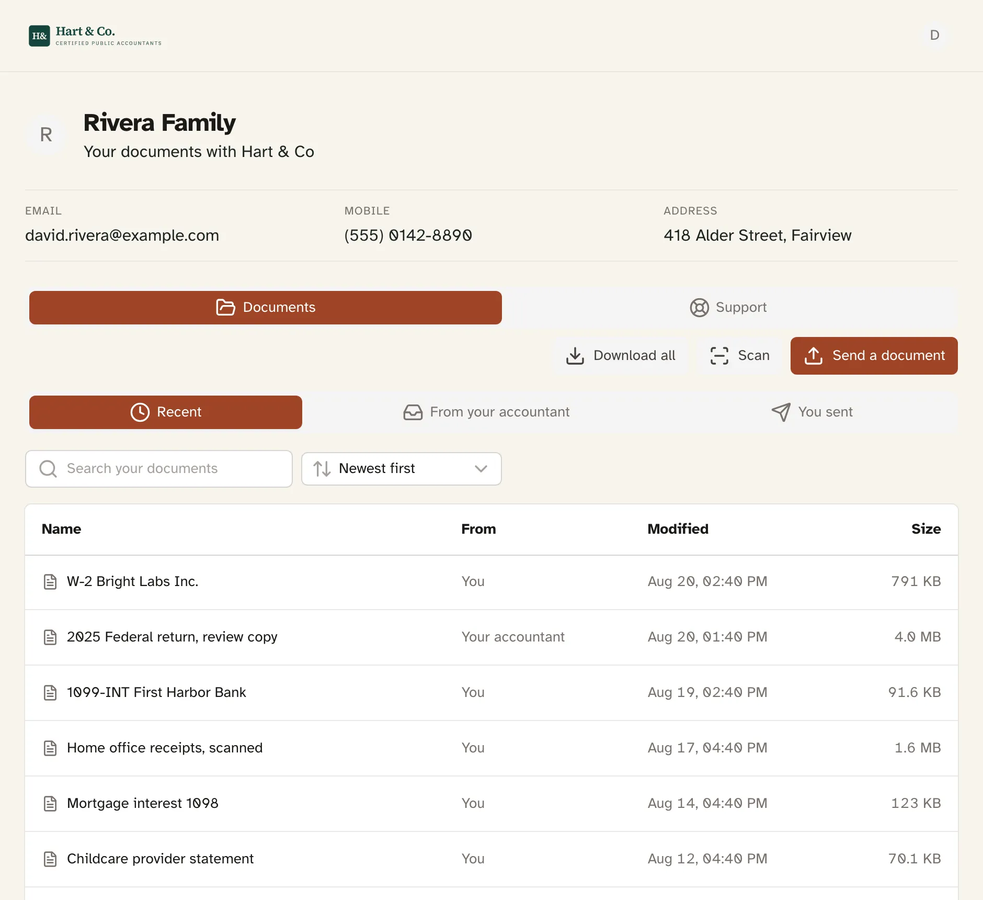Focus the Search your documents field
The height and width of the screenshot is (900, 983).
click(159, 469)
